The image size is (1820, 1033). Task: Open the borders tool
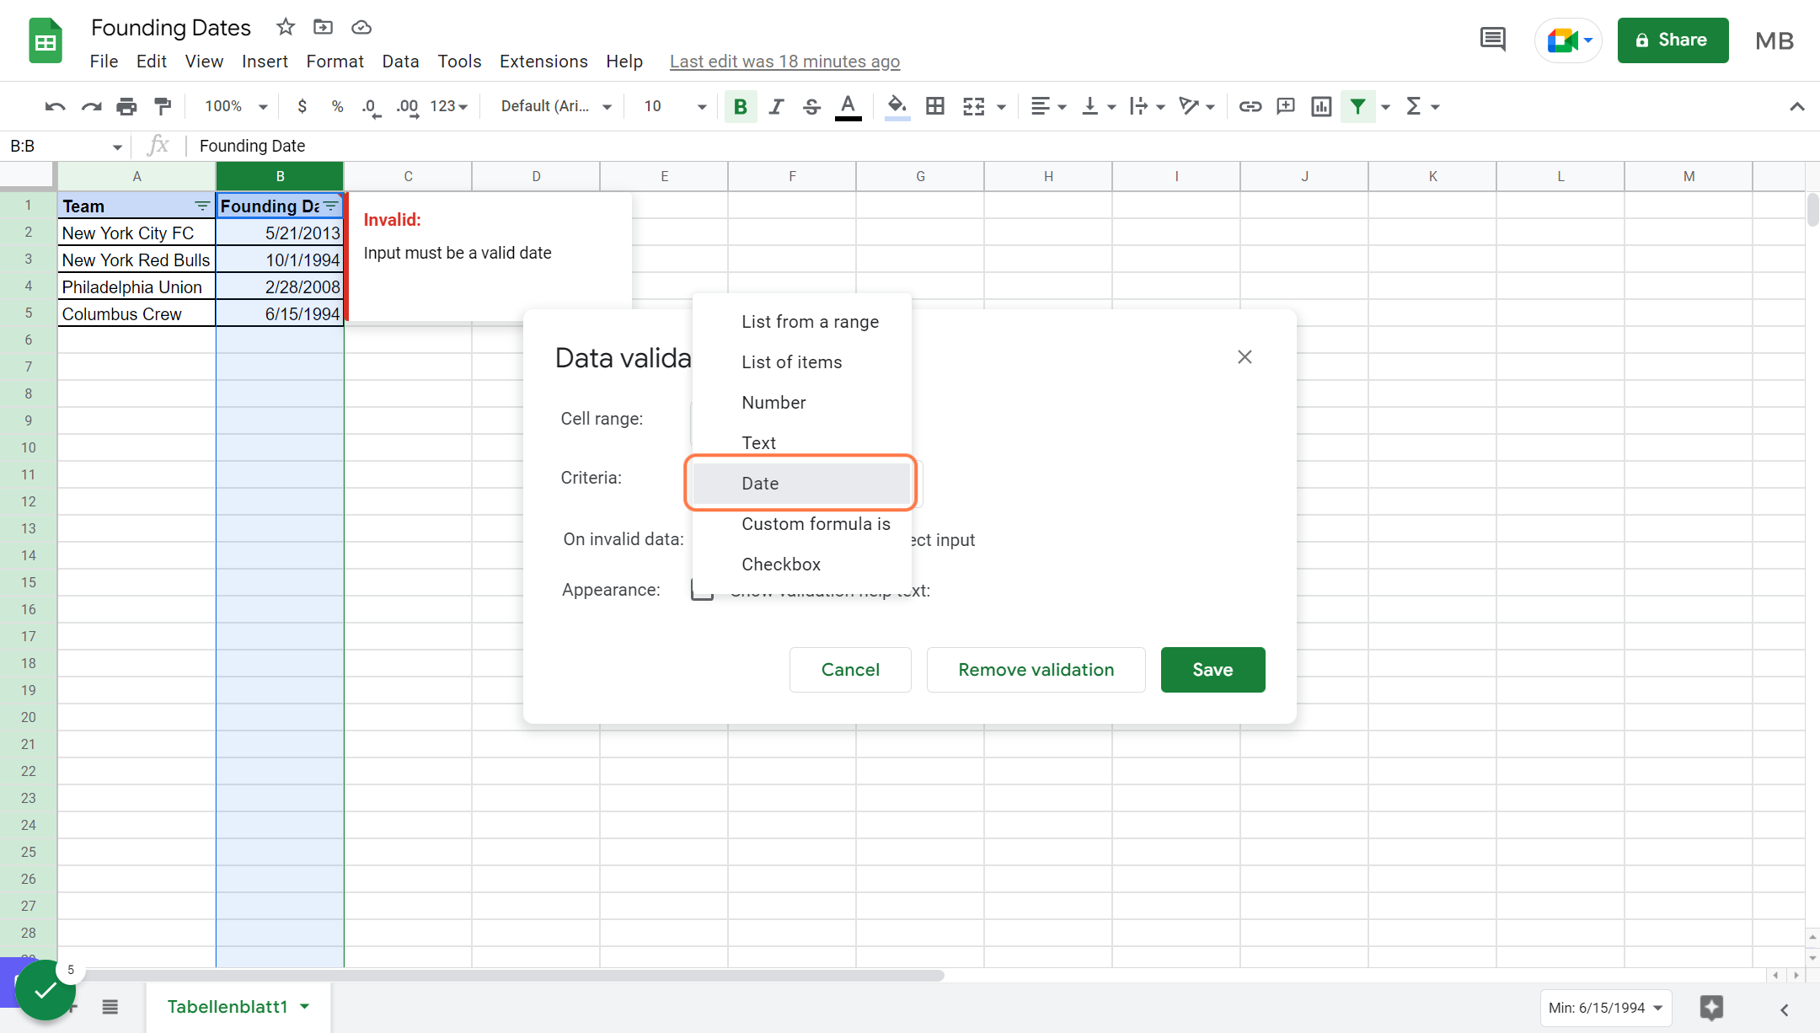pyautogui.click(x=934, y=106)
